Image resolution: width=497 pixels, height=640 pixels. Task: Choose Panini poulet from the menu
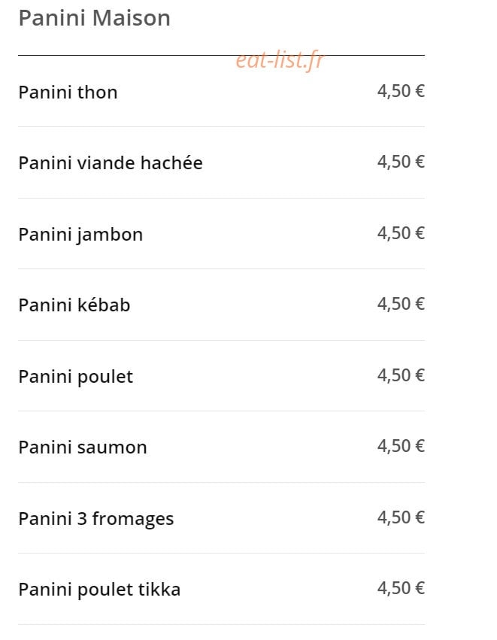coord(75,377)
